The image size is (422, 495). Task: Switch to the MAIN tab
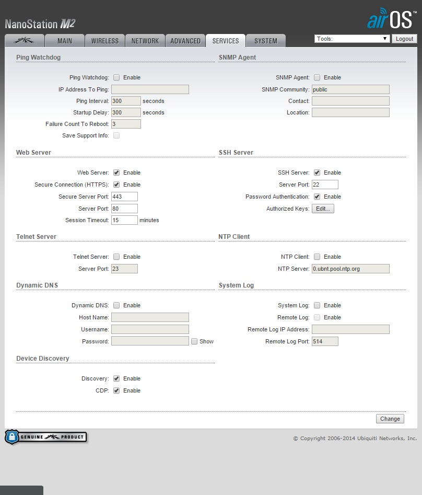tap(65, 41)
